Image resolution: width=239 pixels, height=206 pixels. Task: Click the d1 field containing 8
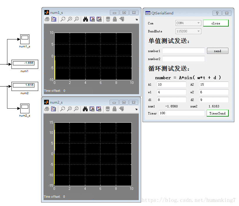point(172,100)
